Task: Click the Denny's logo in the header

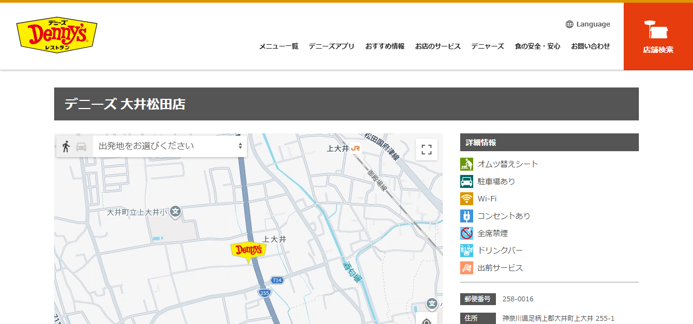Action: click(57, 35)
